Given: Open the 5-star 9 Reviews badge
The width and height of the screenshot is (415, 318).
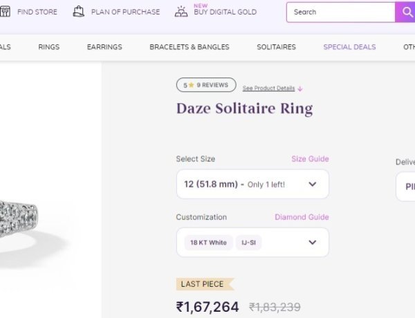Looking at the screenshot, I should [206, 85].
